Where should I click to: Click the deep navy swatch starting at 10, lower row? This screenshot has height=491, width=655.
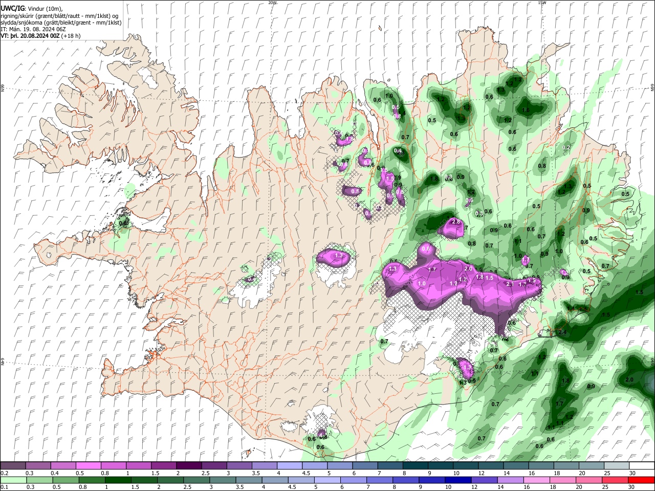click(458, 480)
